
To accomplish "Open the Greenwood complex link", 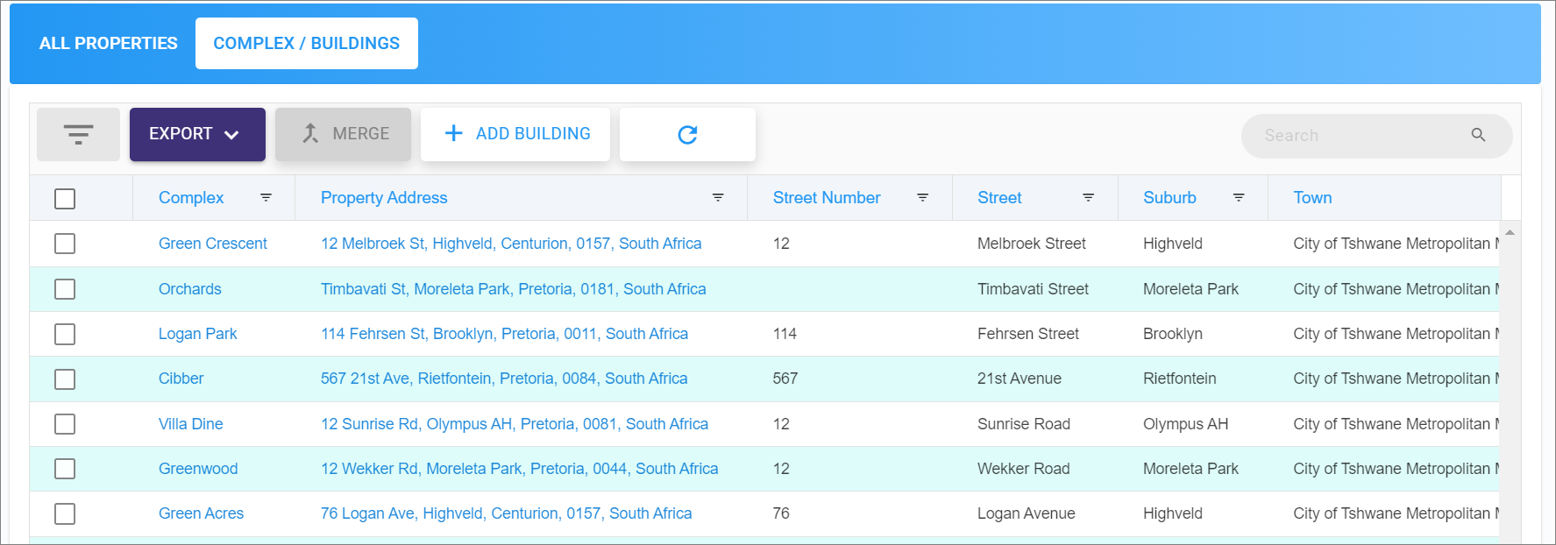I will tap(198, 469).
